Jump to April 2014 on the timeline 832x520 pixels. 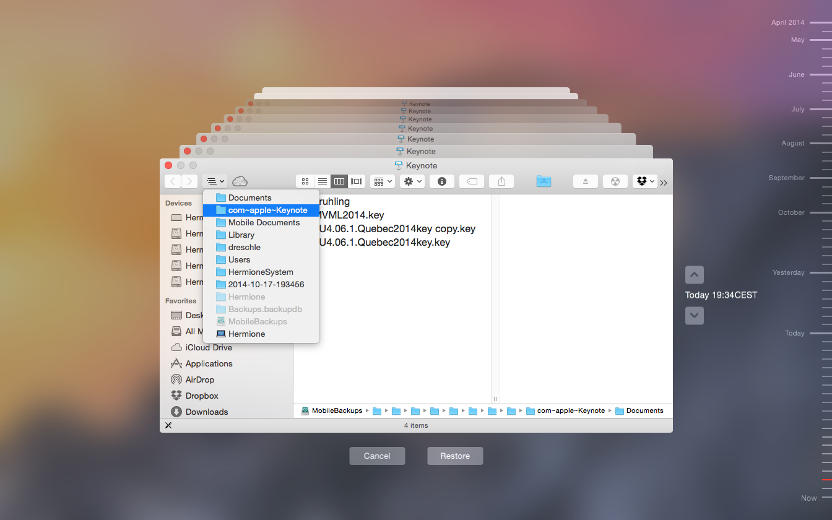[788, 22]
